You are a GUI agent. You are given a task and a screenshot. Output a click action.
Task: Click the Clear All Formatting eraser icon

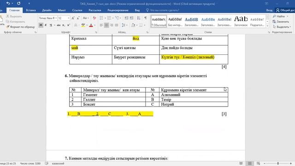94,18
